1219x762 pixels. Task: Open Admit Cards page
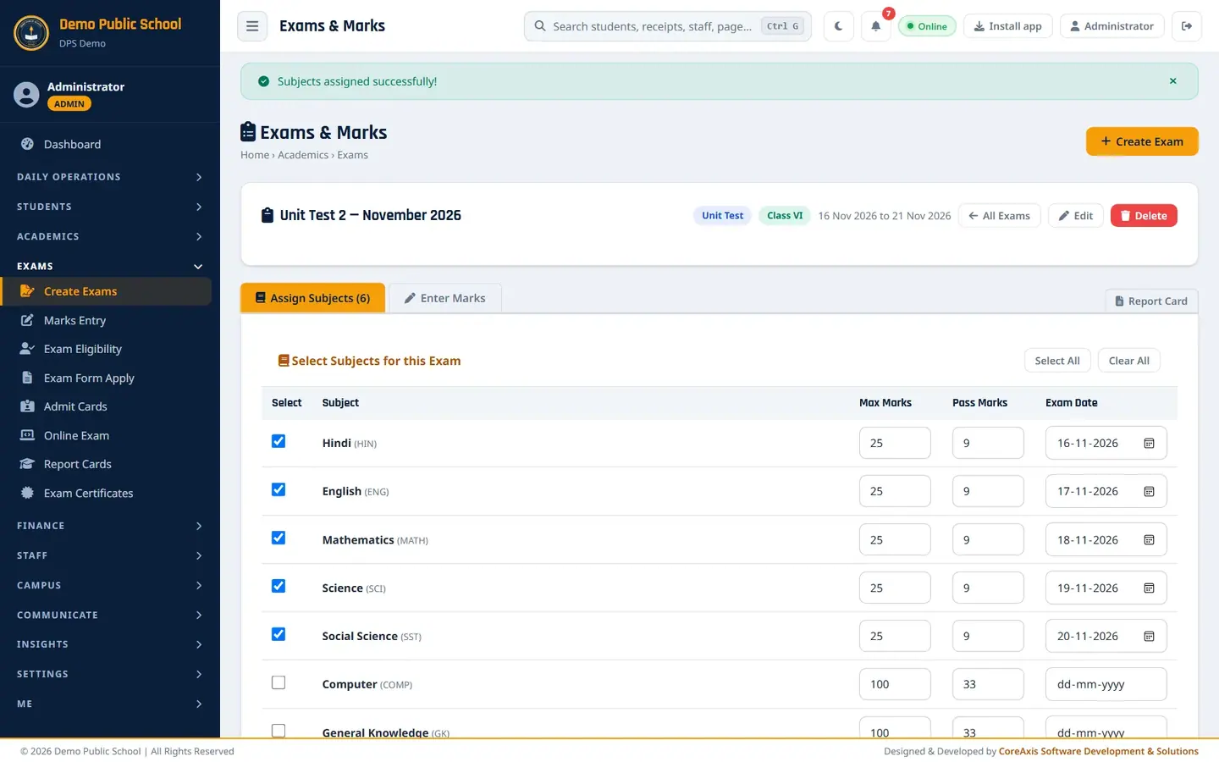(x=106, y=406)
